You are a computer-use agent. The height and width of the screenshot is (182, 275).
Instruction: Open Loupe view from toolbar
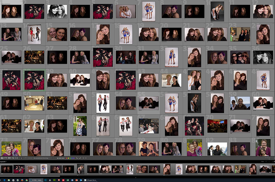[x=5, y=158]
